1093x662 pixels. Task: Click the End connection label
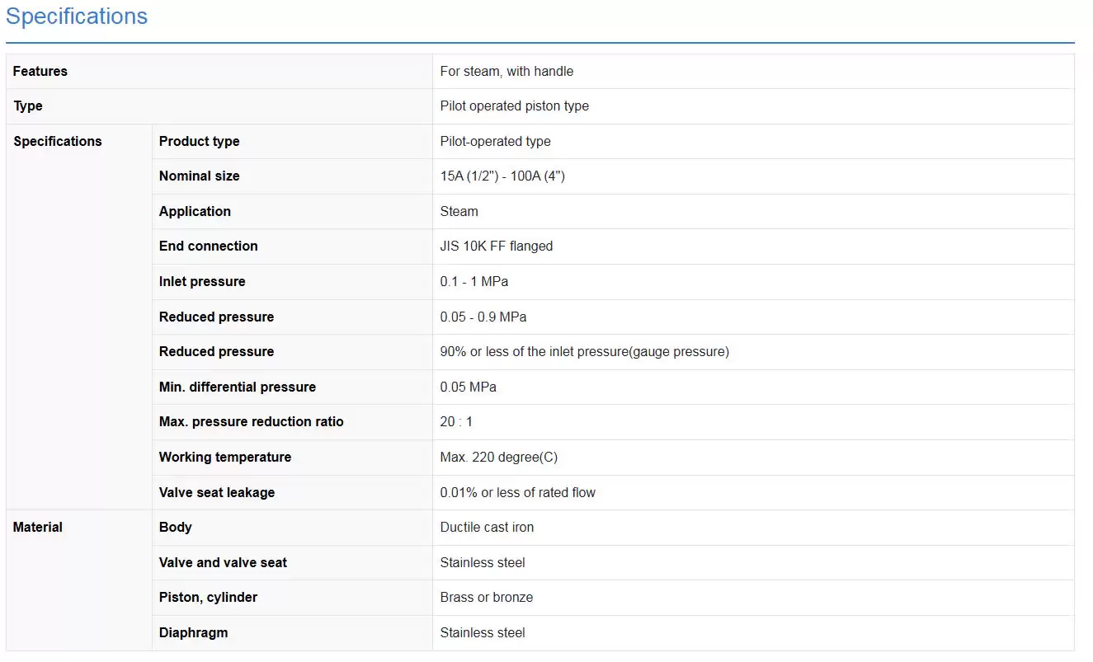tap(208, 246)
